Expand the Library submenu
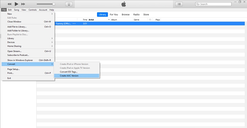This screenshot has width=247, height=128. tap(30, 38)
